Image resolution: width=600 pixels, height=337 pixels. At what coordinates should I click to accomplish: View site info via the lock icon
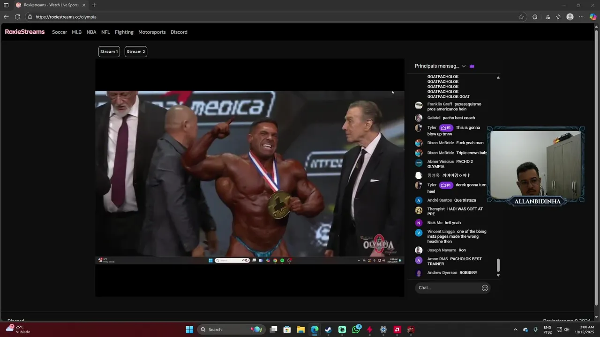[30, 17]
